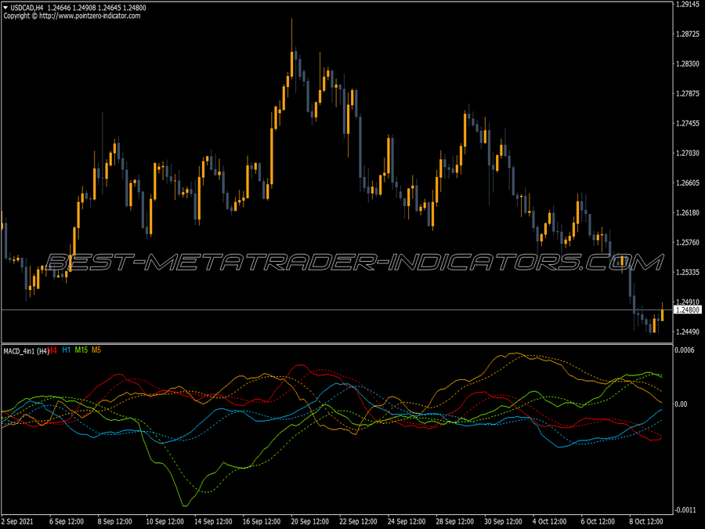
Task: Click the current price tag 1.24800
Action: click(x=688, y=310)
